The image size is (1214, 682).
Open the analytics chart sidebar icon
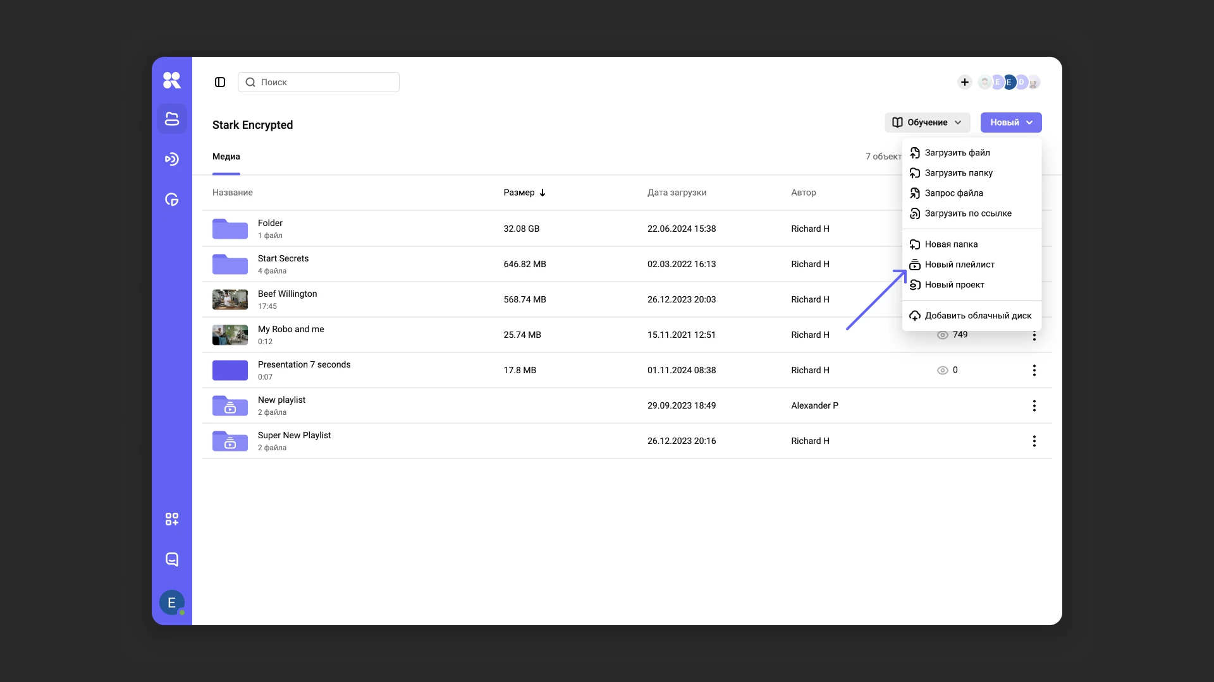171,200
